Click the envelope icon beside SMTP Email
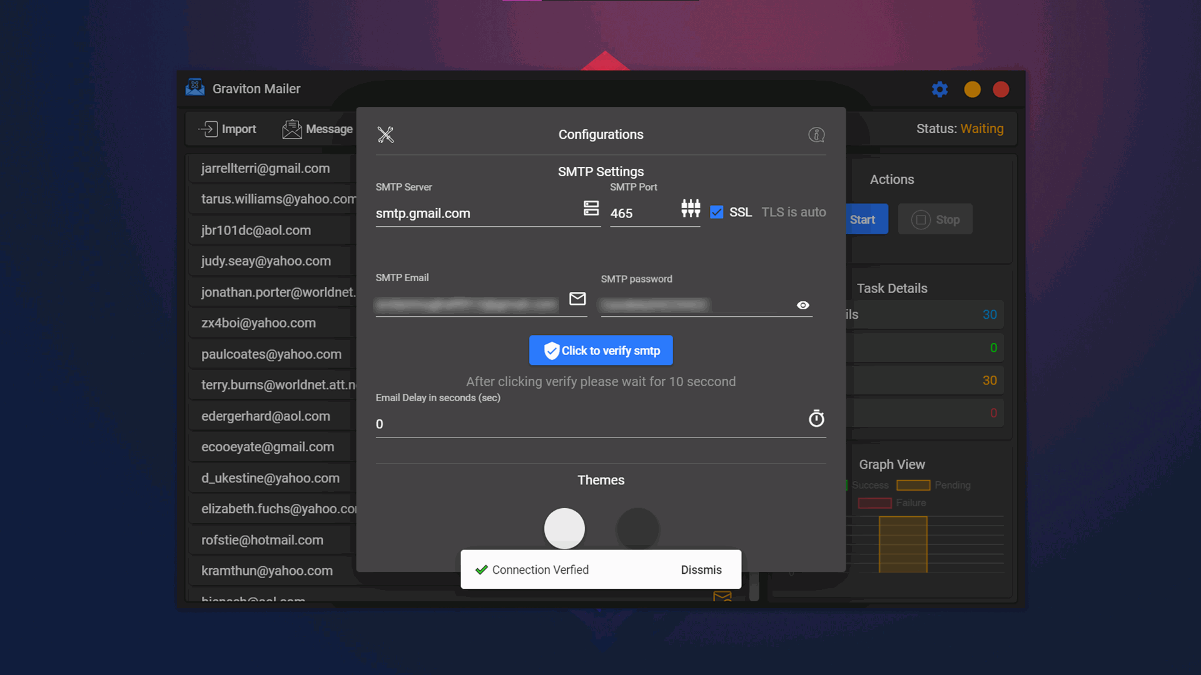Image resolution: width=1201 pixels, height=675 pixels. tap(577, 299)
